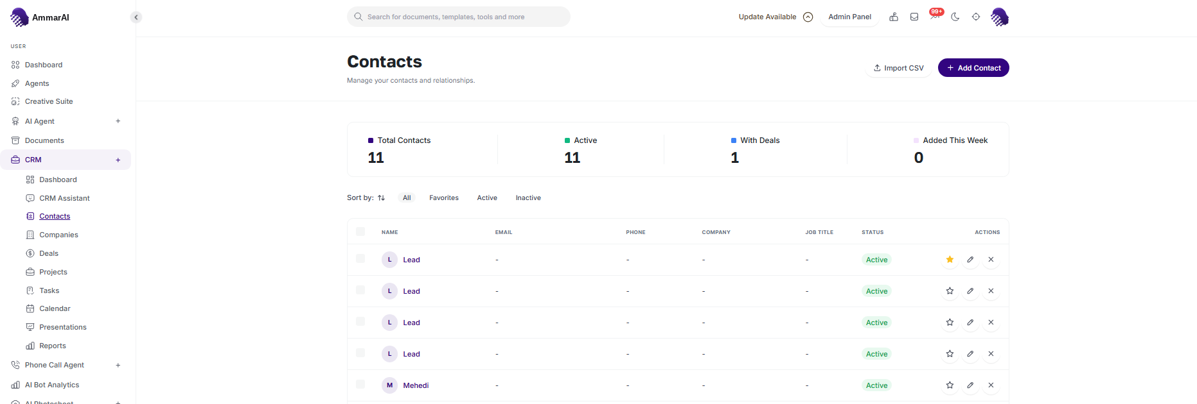Image resolution: width=1197 pixels, height=404 pixels.
Task: Favorite the fourth Lead contact star
Action: [x=950, y=354]
